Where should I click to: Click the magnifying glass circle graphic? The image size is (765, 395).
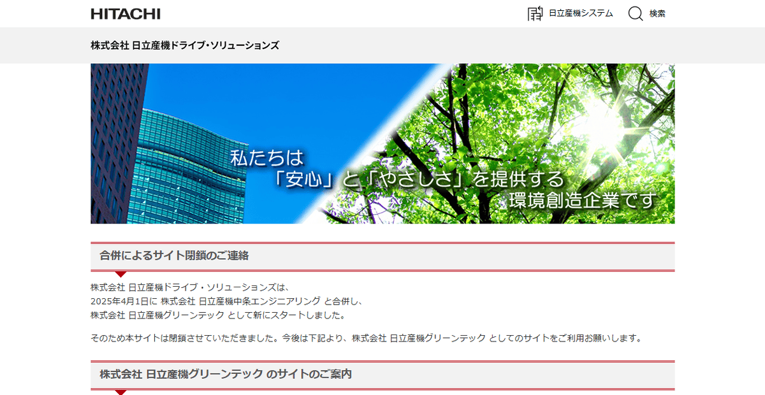[634, 12]
